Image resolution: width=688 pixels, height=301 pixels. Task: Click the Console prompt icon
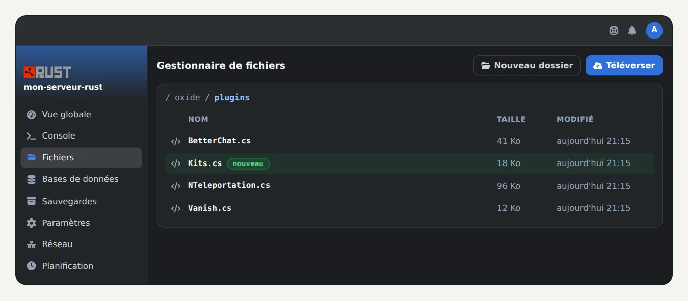pyautogui.click(x=31, y=136)
